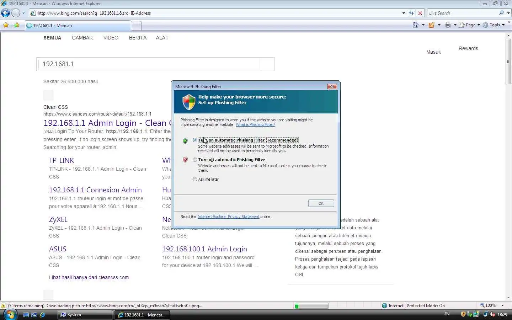Open the Internet Explorer Privacy Statement link
This screenshot has height=320, width=512.
point(228,217)
